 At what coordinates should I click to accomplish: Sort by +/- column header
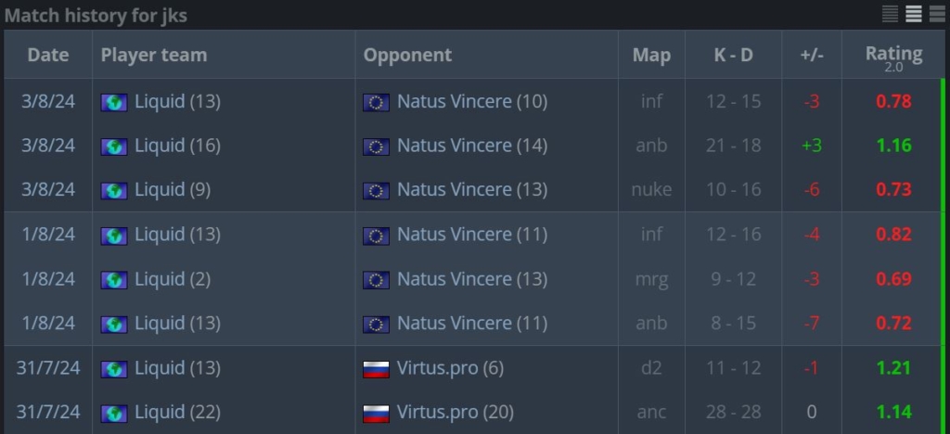811,55
